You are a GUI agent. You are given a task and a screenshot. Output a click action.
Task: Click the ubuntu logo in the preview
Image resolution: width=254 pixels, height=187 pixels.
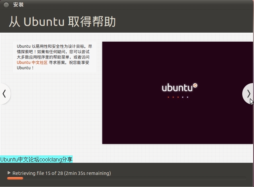point(180,87)
